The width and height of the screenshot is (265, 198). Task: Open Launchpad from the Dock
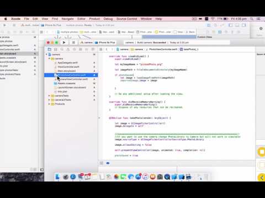[x=66, y=177]
